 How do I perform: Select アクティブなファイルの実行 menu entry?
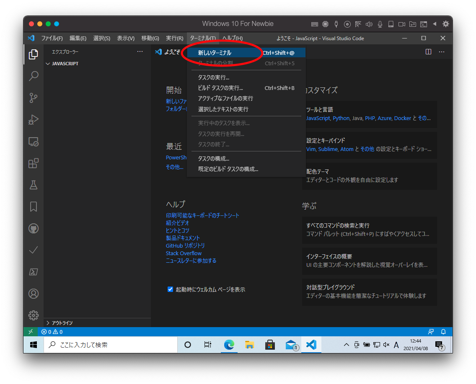pyautogui.click(x=246, y=98)
